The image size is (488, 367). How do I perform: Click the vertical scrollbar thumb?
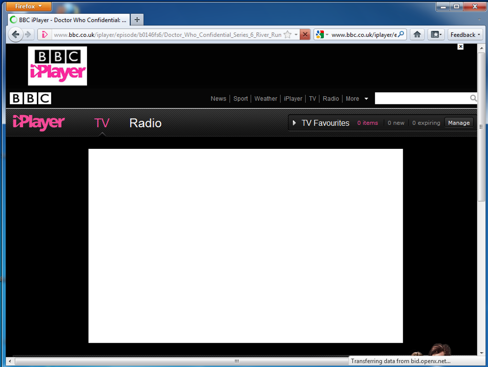coord(481,127)
